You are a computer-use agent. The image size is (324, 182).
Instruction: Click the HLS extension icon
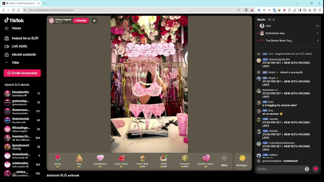(x=269, y=10)
